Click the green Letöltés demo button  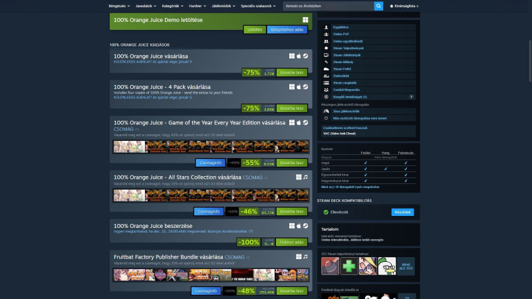(255, 29)
